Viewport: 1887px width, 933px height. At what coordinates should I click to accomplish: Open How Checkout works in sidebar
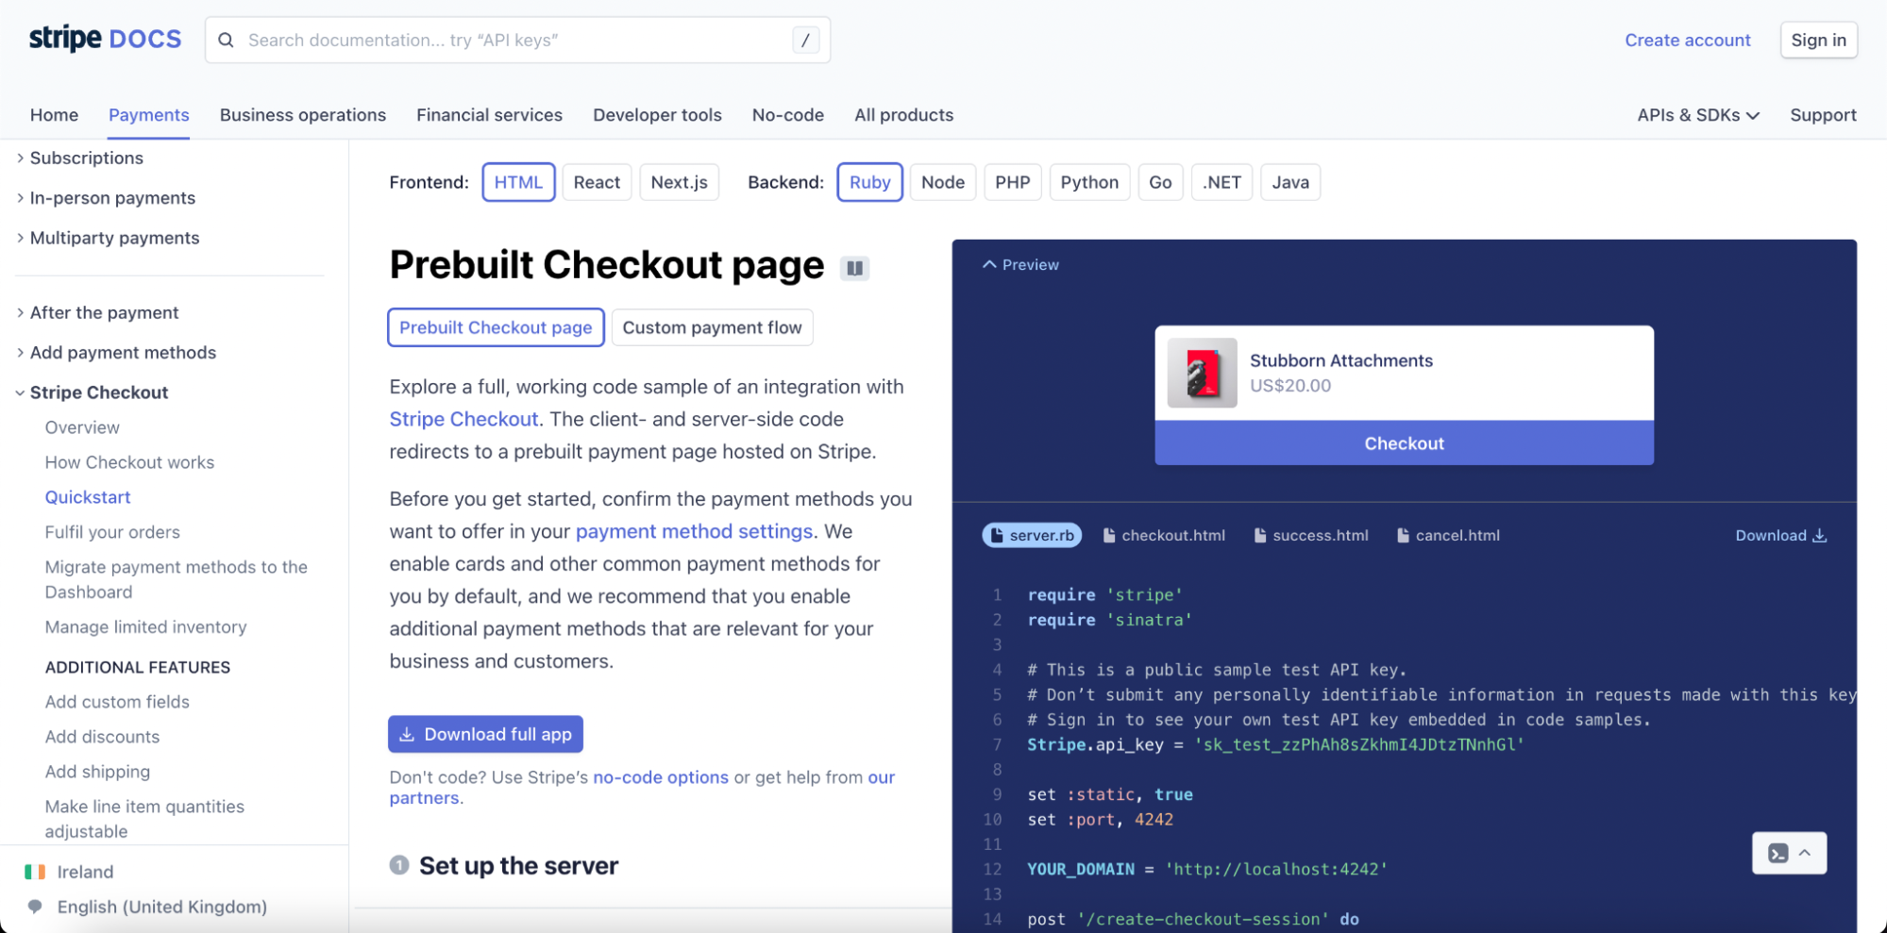click(129, 462)
